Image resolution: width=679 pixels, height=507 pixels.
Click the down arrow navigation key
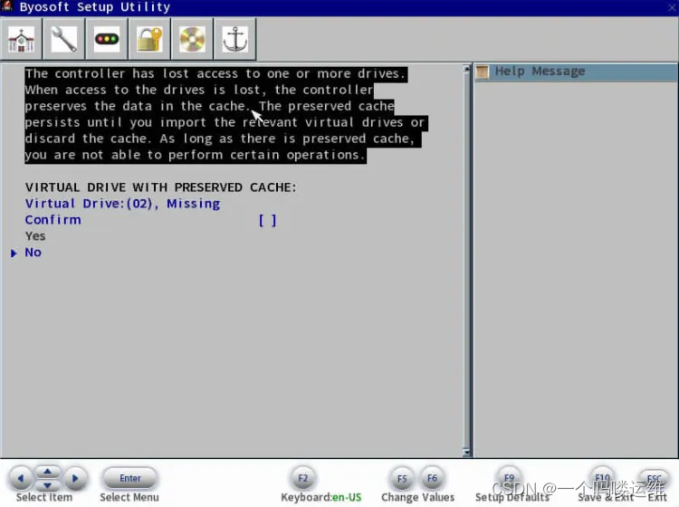(48, 485)
